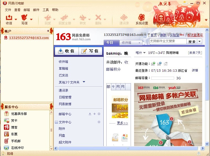The image size is (210, 156).
Task: Open 贺卡 greeting card service
Action: pyautogui.click(x=7, y=120)
